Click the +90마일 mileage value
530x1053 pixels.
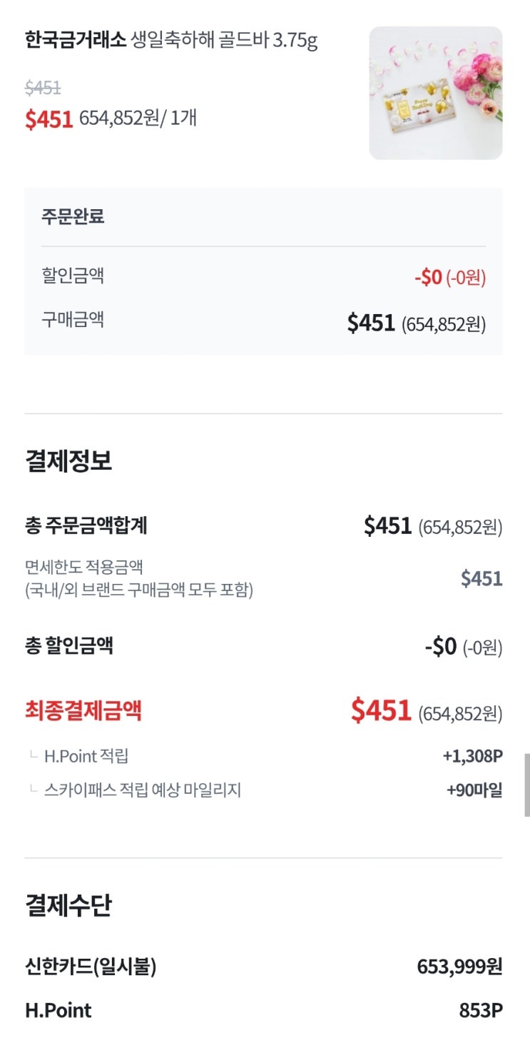474,790
